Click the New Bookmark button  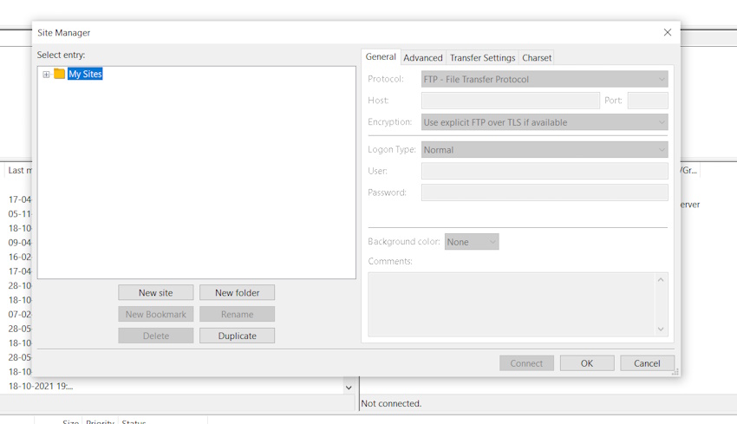tap(155, 315)
